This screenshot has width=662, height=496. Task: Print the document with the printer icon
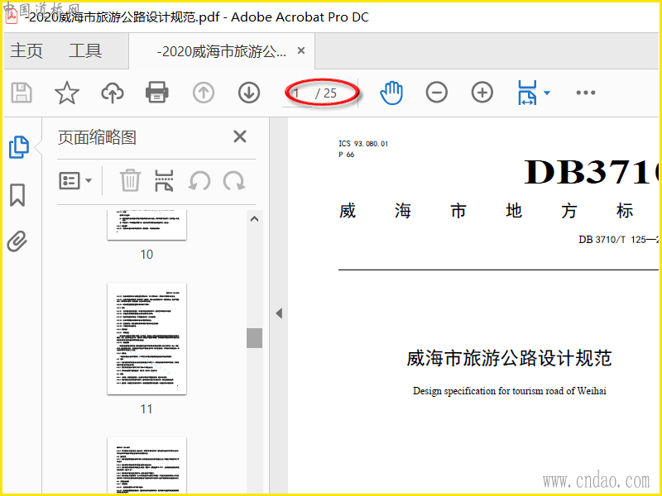(157, 93)
